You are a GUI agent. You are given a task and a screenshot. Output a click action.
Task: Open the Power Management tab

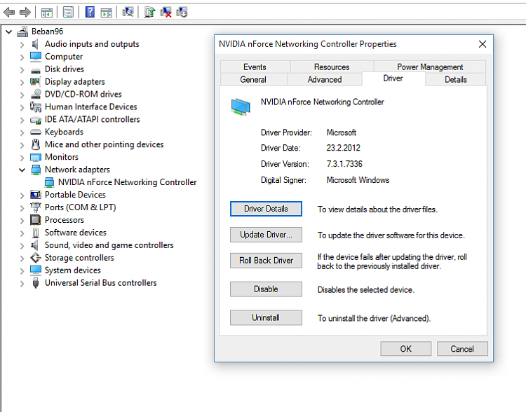pos(430,67)
